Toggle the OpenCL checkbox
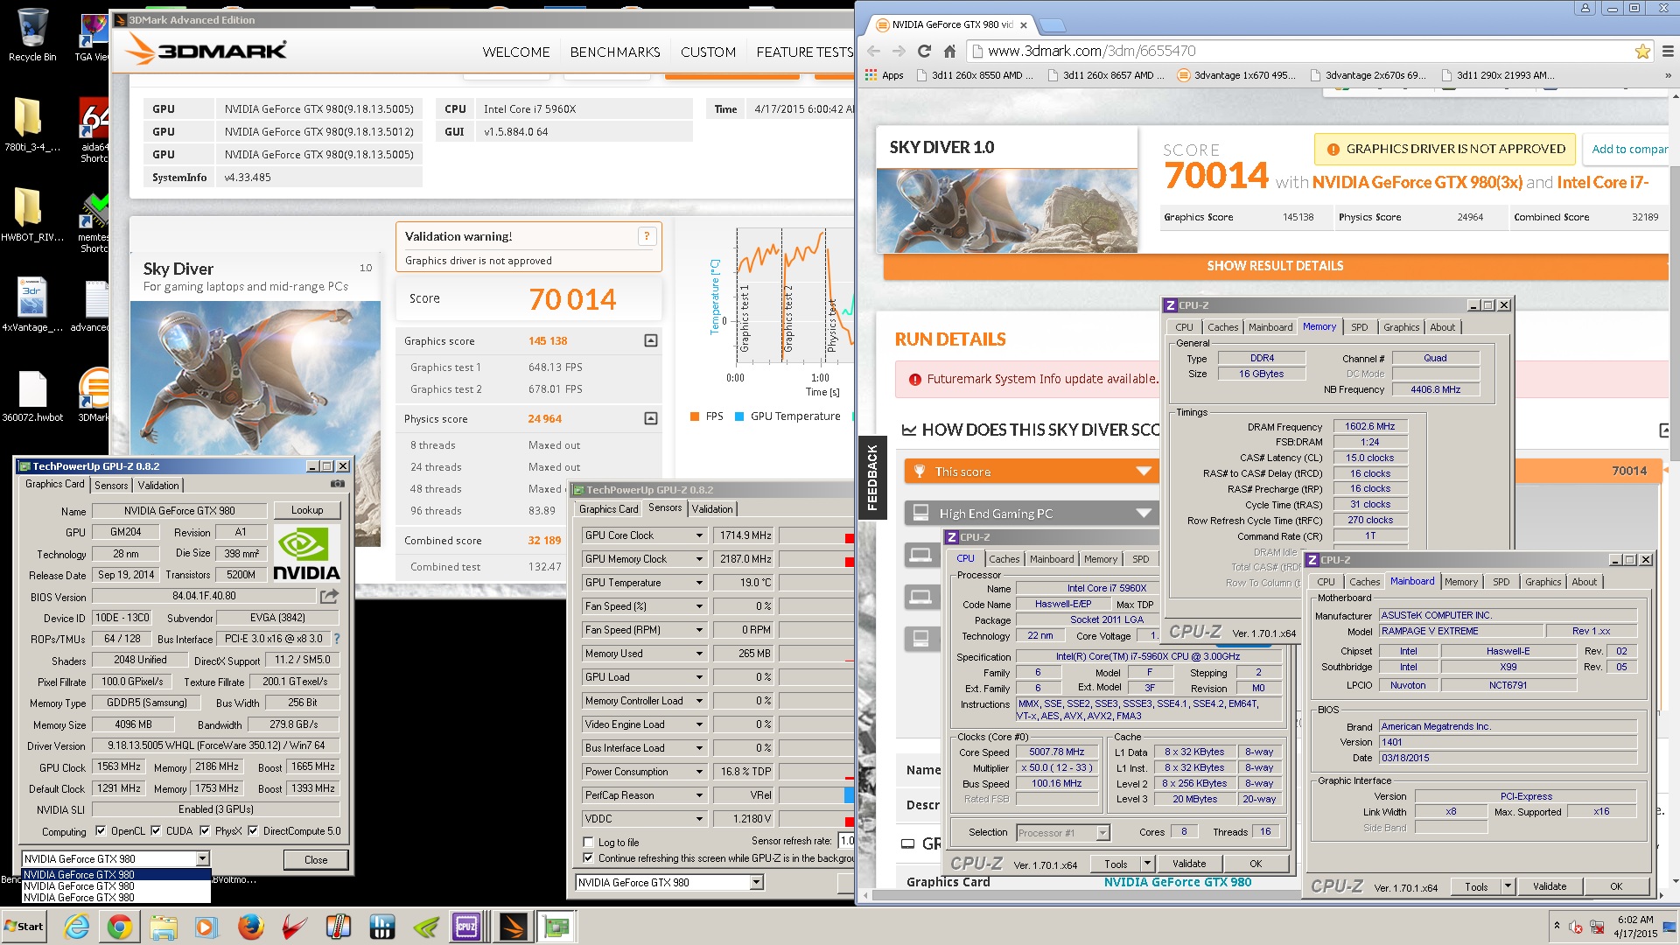Screen dimensions: 1680x945 pyautogui.click(x=101, y=831)
